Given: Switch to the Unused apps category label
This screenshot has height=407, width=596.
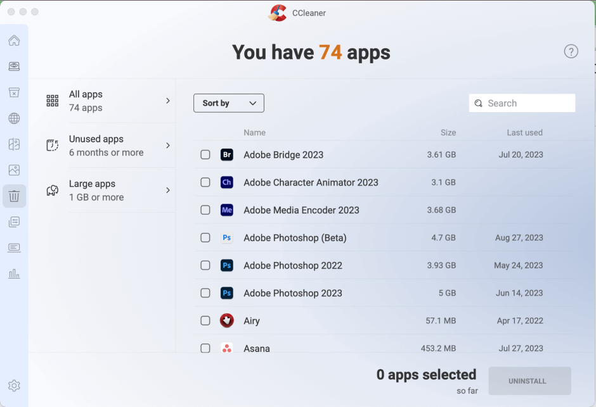Looking at the screenshot, I should [96, 139].
